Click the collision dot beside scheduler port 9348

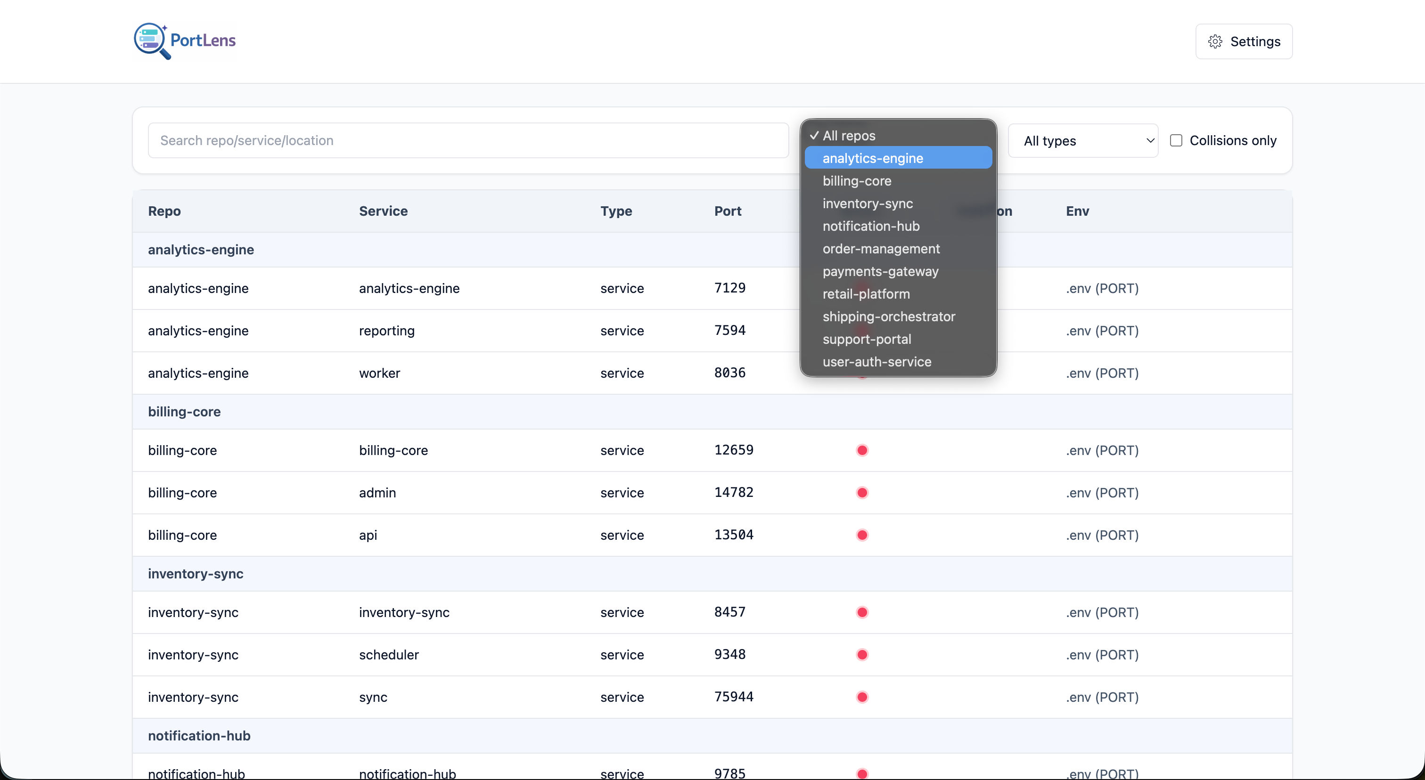coord(862,655)
